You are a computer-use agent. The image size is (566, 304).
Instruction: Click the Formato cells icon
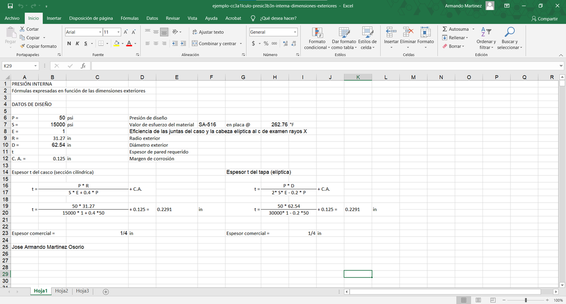pyautogui.click(x=425, y=31)
